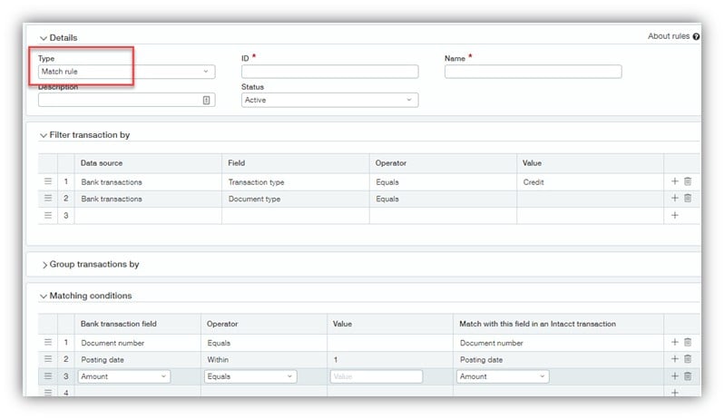The image size is (724, 419).
Task: Click drag handle of Posting date condition row
Action: point(48,358)
